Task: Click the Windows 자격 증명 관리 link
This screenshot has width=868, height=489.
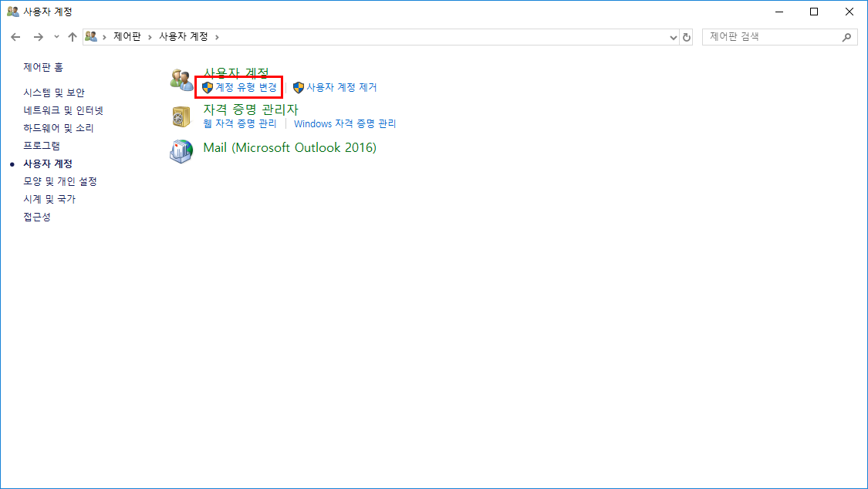Action: 345,124
